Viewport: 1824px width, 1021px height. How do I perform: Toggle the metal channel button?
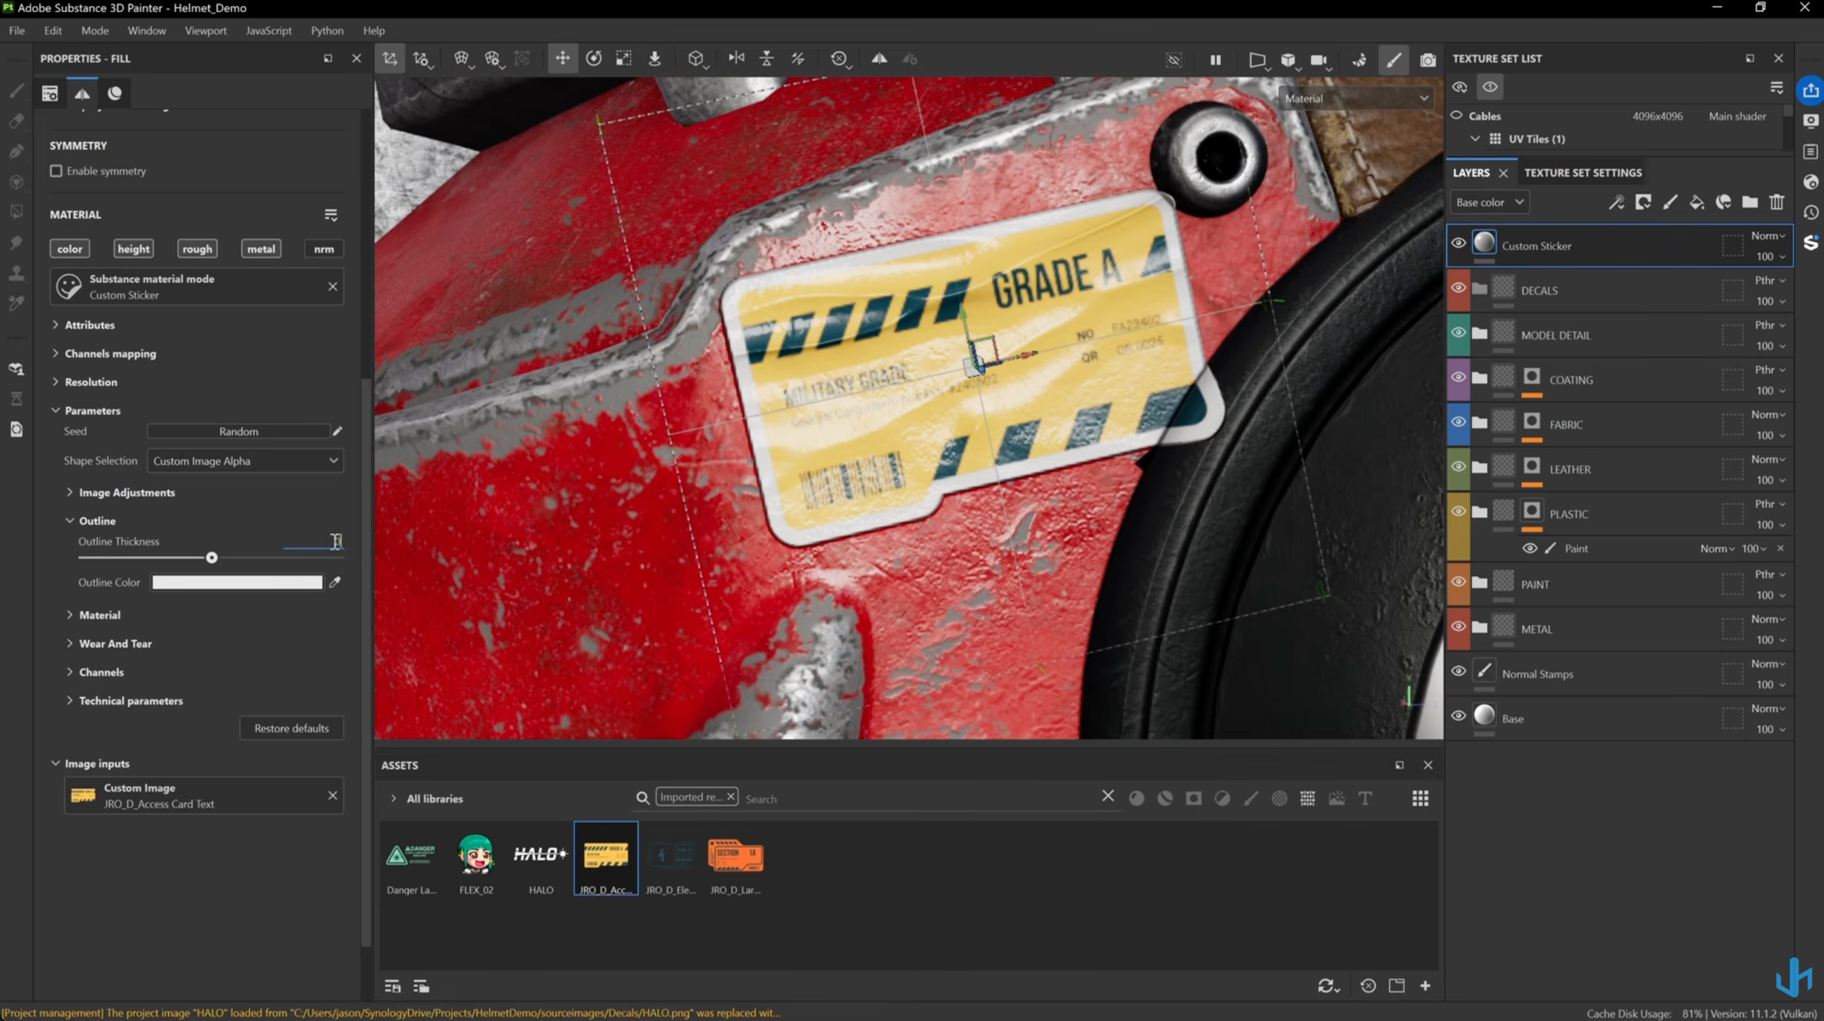261,248
